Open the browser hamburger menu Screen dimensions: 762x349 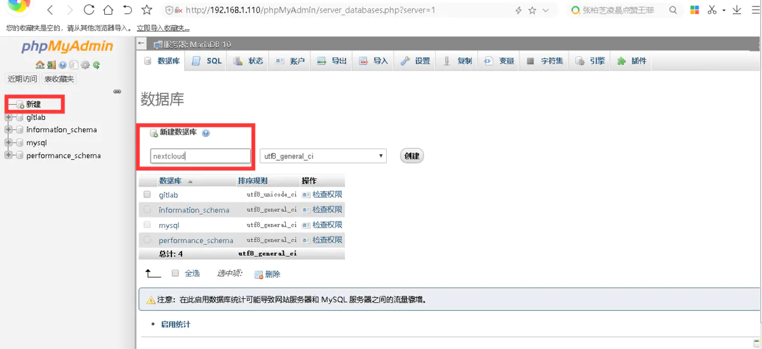(x=756, y=10)
